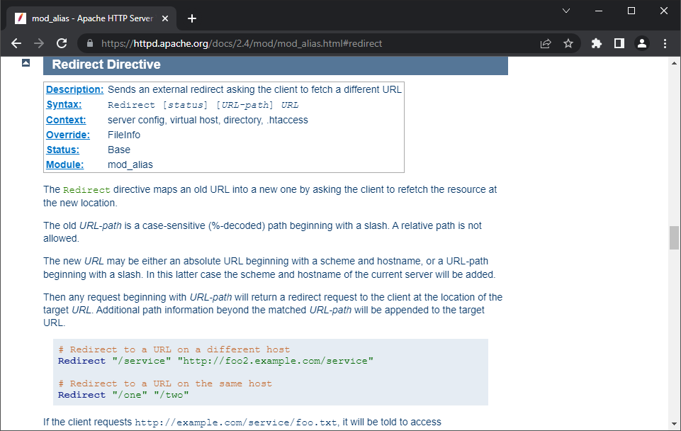Close the mod_alias tab
Viewport: 681px width, 431px height.
click(167, 18)
